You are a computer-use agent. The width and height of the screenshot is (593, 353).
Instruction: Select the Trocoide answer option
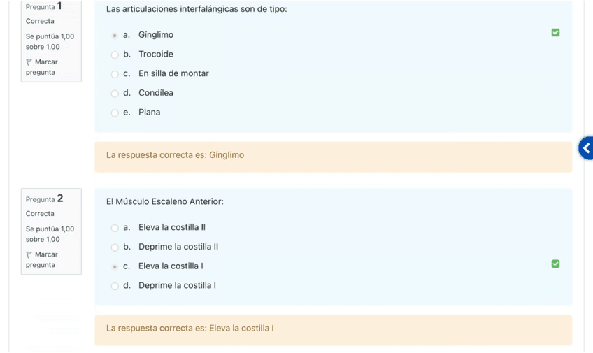(x=115, y=55)
